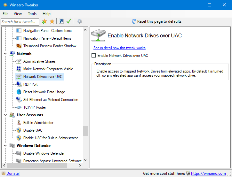Viewport: 232px width, 177px height.
Task: Select Make Network Computers Visible text
Action: tap(48, 69)
